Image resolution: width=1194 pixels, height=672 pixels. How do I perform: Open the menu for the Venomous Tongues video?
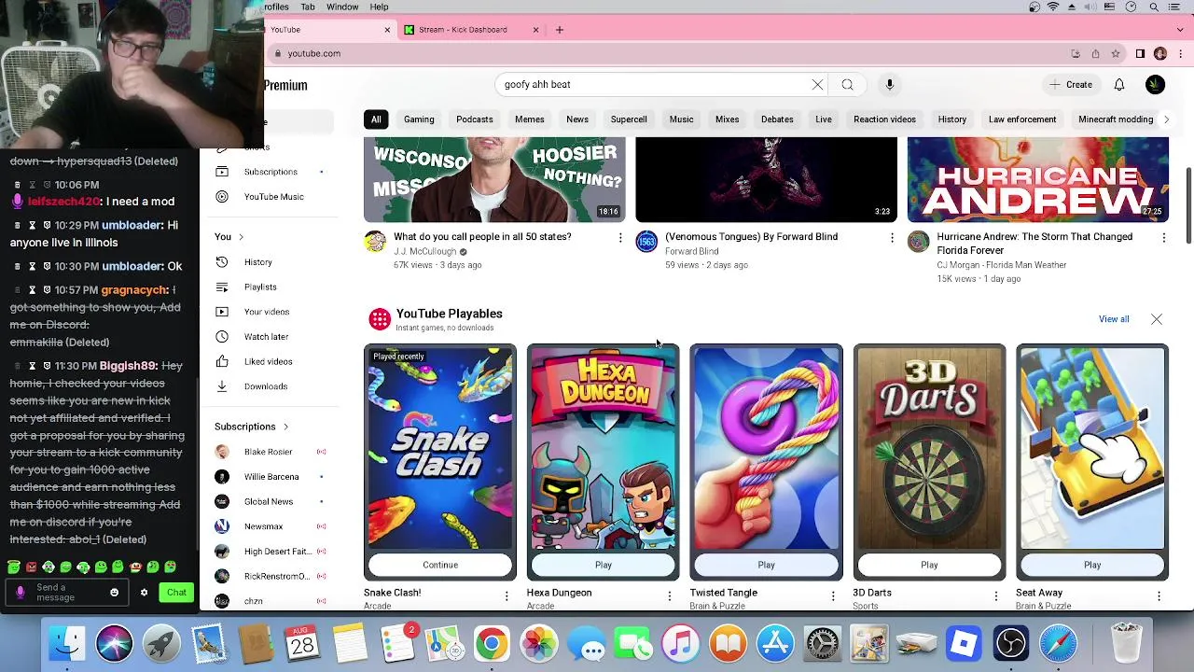[891, 238]
